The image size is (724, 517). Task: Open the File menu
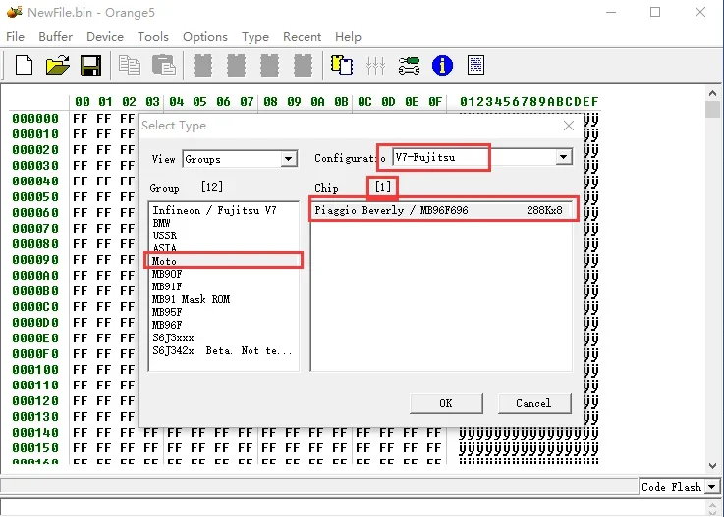(16, 37)
